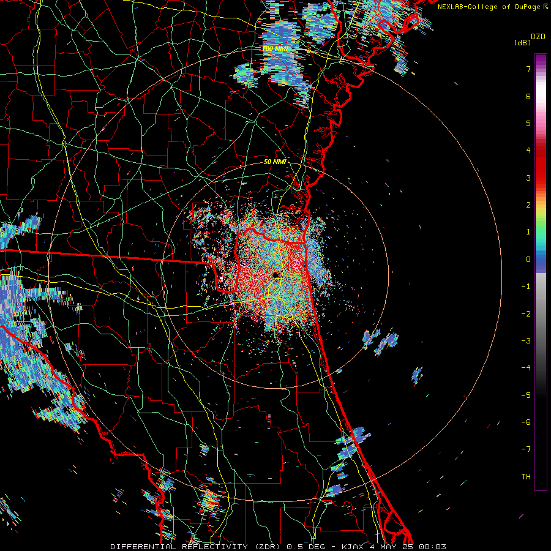Click the KJAX station identifier in caption
Screen dimensions: 551x551
click(x=353, y=547)
